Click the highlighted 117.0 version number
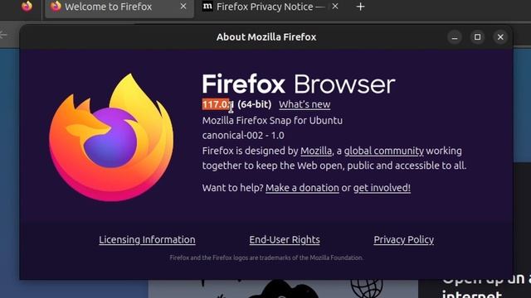 tap(216, 104)
